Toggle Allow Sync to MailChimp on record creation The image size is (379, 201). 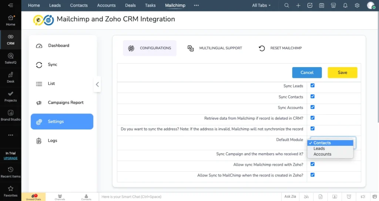click(x=312, y=175)
